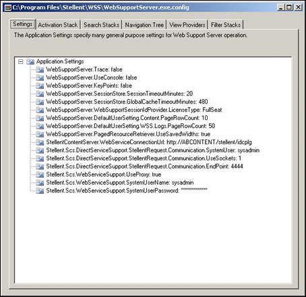Select LicenseType: FullSeat row

(134, 110)
